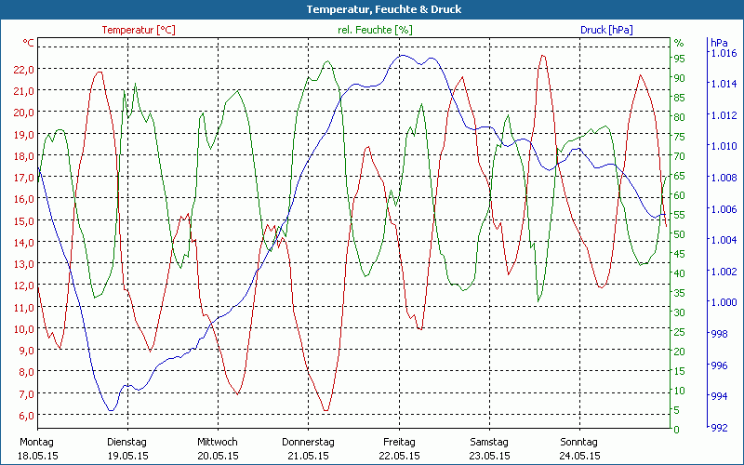
Task: Pick the Donnerstag day label
Action: [x=308, y=442]
